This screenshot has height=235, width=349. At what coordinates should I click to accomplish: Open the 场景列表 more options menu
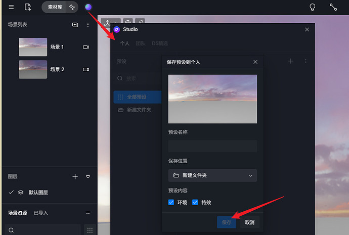click(88, 25)
